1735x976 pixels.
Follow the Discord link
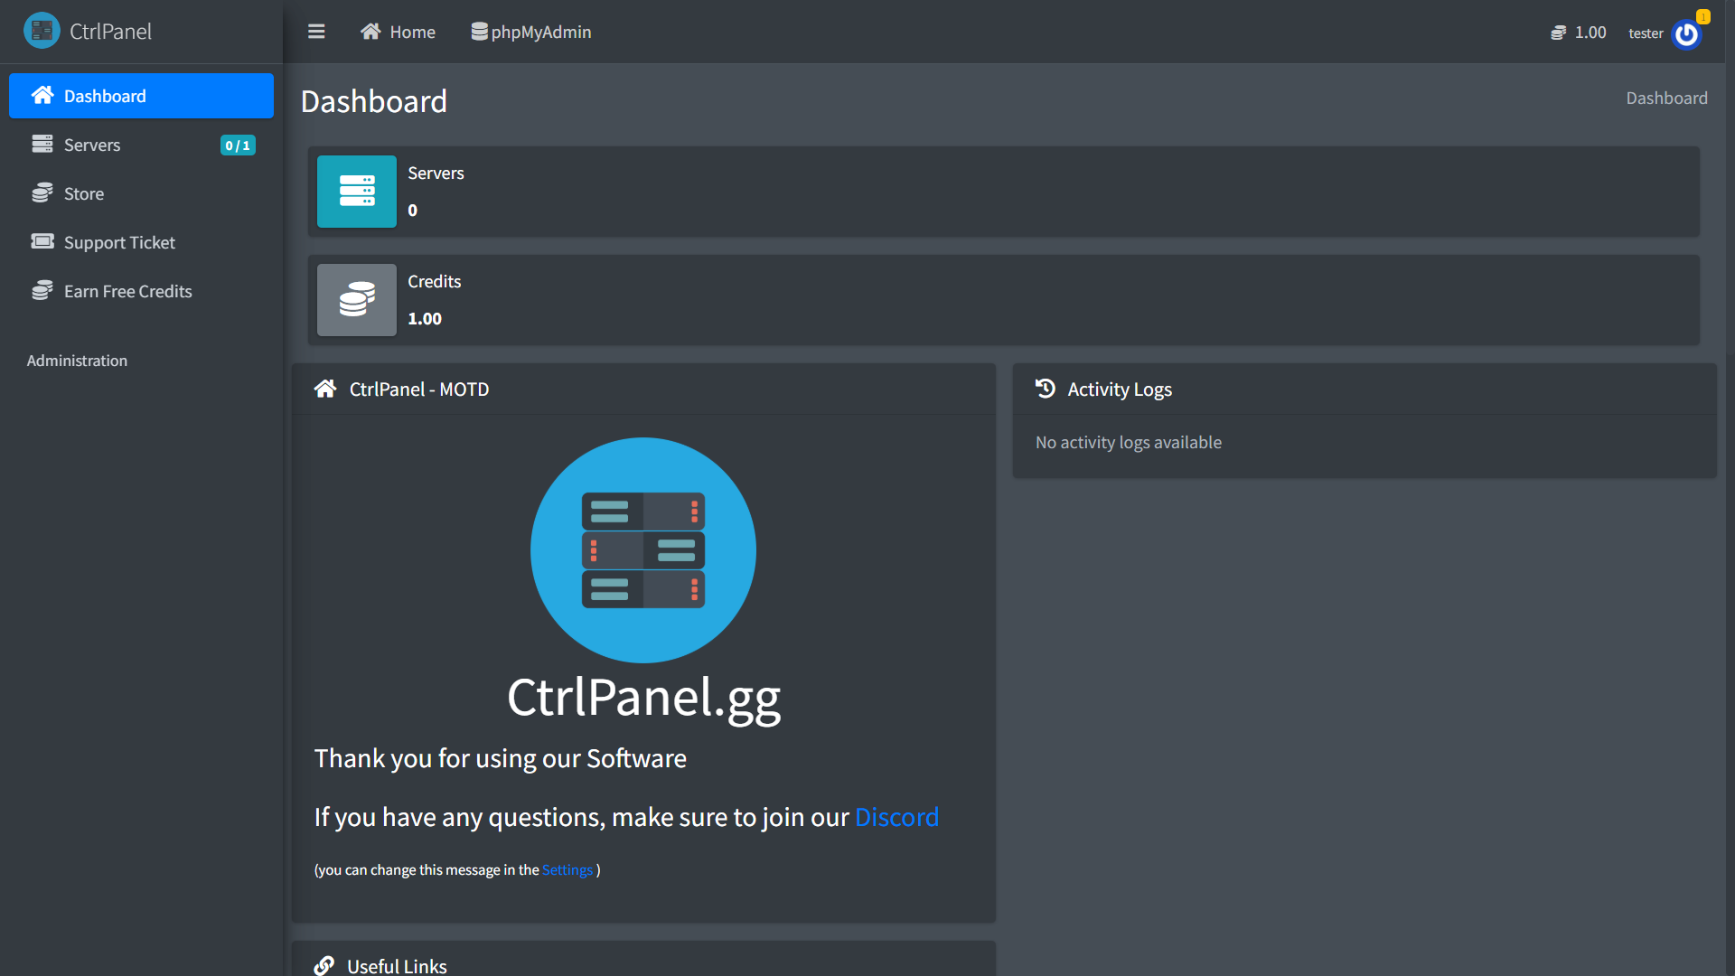pyautogui.click(x=896, y=817)
